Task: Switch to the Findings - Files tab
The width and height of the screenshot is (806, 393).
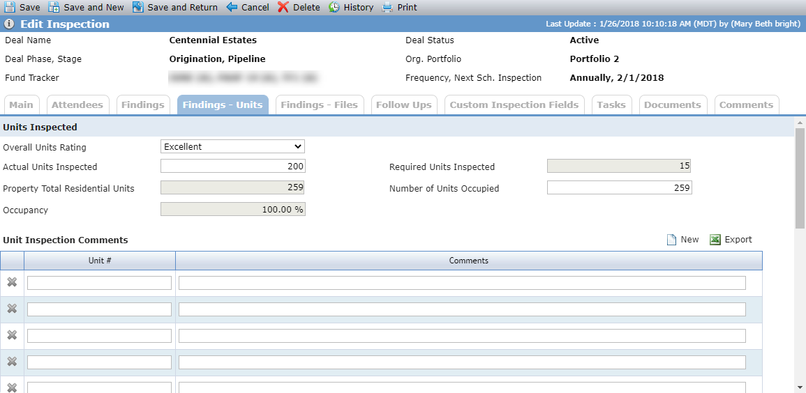Action: click(319, 105)
